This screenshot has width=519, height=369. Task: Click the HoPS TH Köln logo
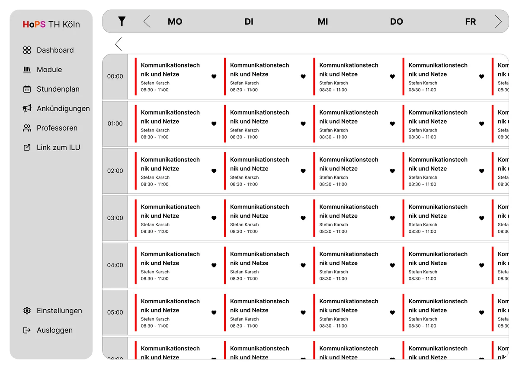51,25
